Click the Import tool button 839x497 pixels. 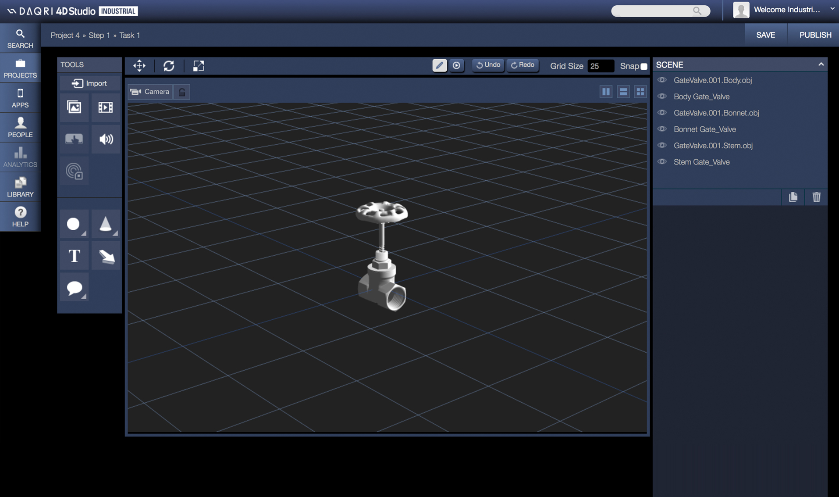pyautogui.click(x=89, y=83)
